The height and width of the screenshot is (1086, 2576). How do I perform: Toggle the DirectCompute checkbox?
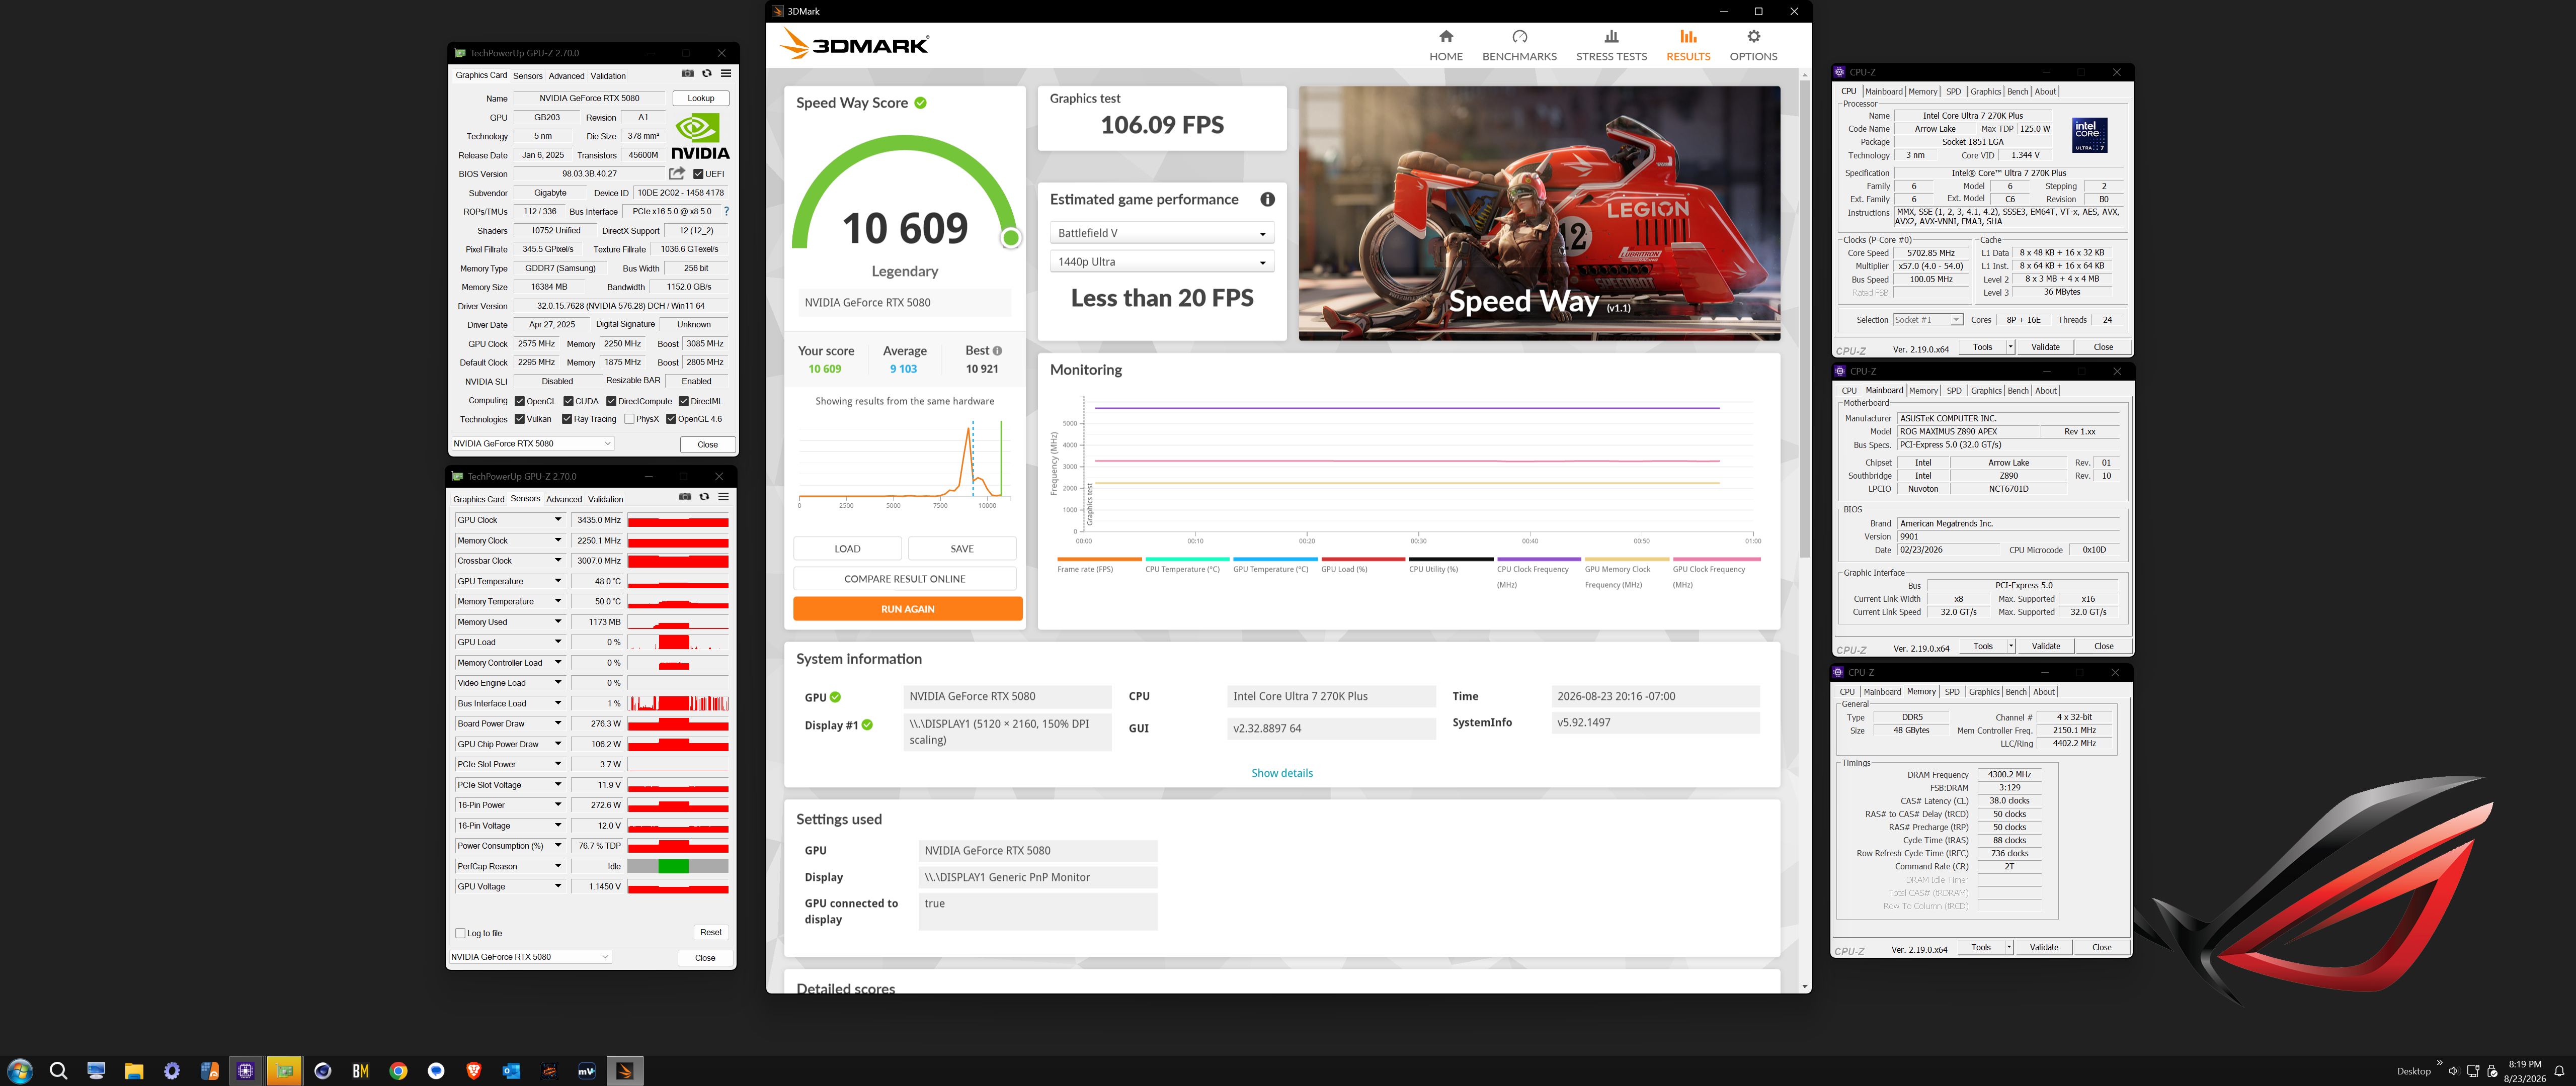pos(611,402)
